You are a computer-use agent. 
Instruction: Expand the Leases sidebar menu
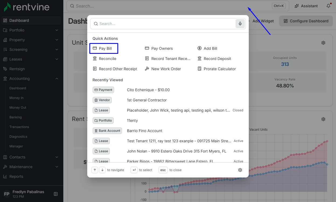coord(31,59)
